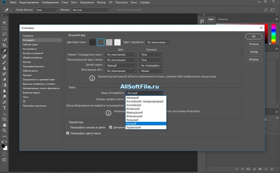Select the Horizontal Type tool
This screenshot has height=173, width=280.
tap(4, 108)
